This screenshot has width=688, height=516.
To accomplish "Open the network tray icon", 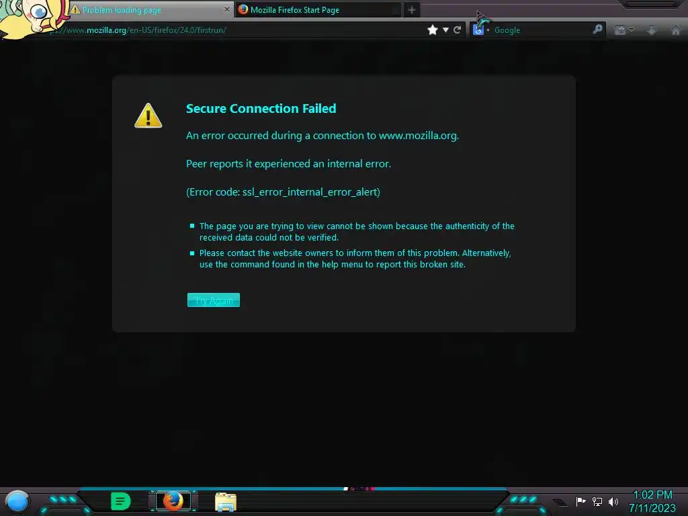I will (x=597, y=501).
